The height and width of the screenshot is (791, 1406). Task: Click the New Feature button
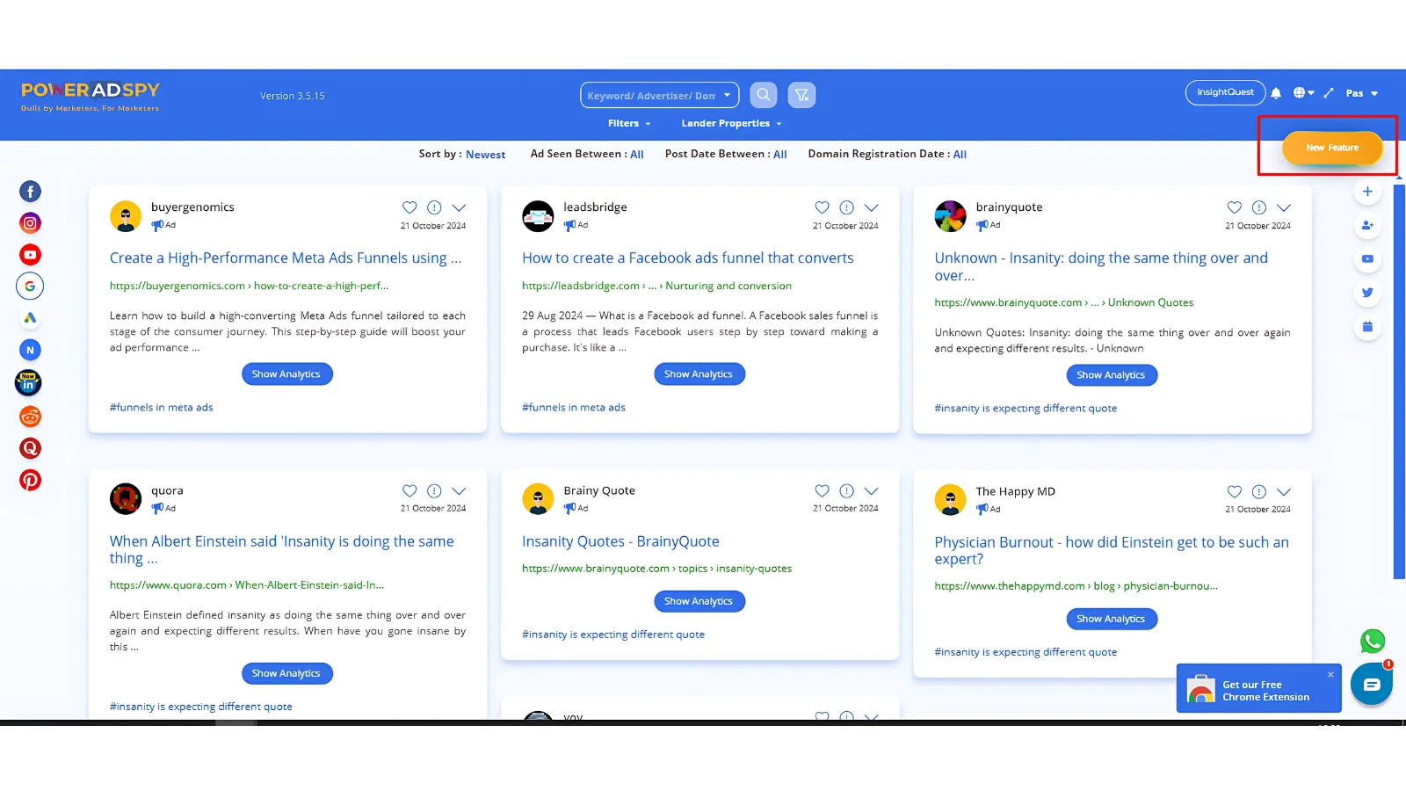[x=1332, y=148]
